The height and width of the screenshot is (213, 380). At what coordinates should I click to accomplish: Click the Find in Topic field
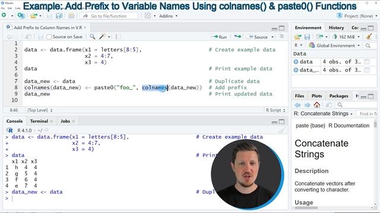(x=367, y=114)
